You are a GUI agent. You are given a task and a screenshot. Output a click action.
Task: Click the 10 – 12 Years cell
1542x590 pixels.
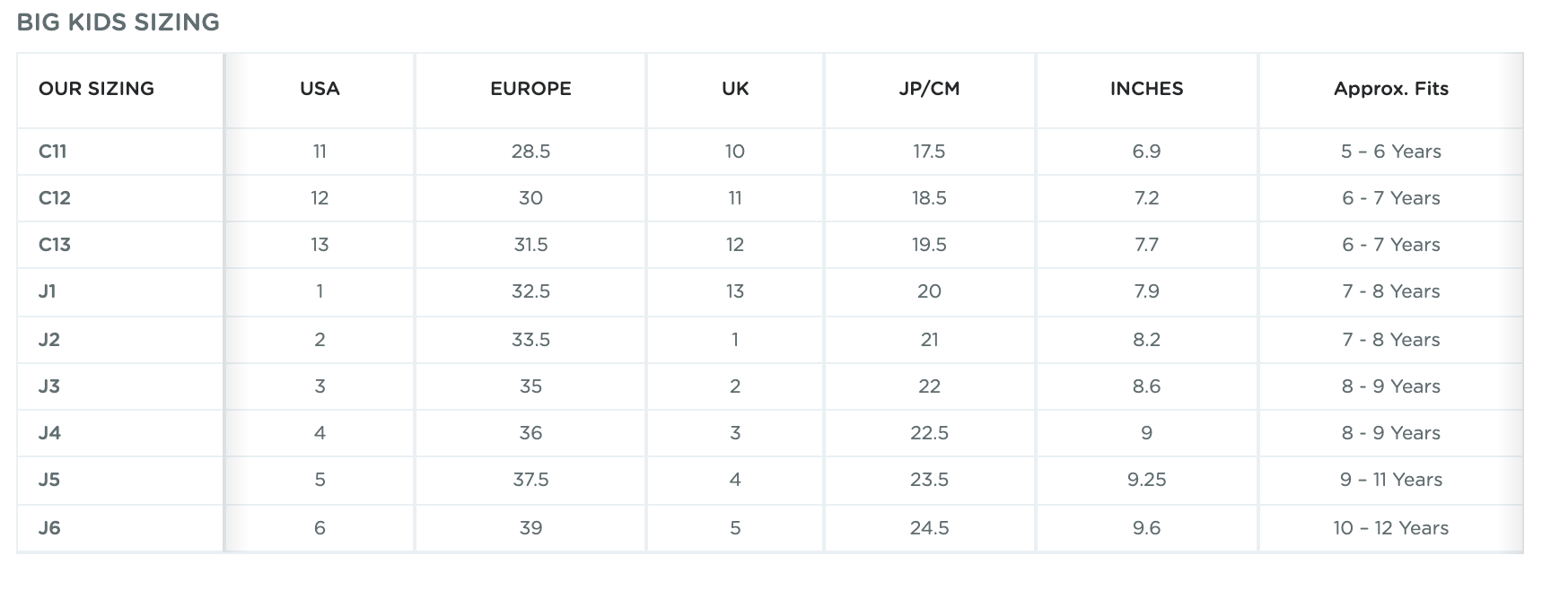tap(1390, 528)
